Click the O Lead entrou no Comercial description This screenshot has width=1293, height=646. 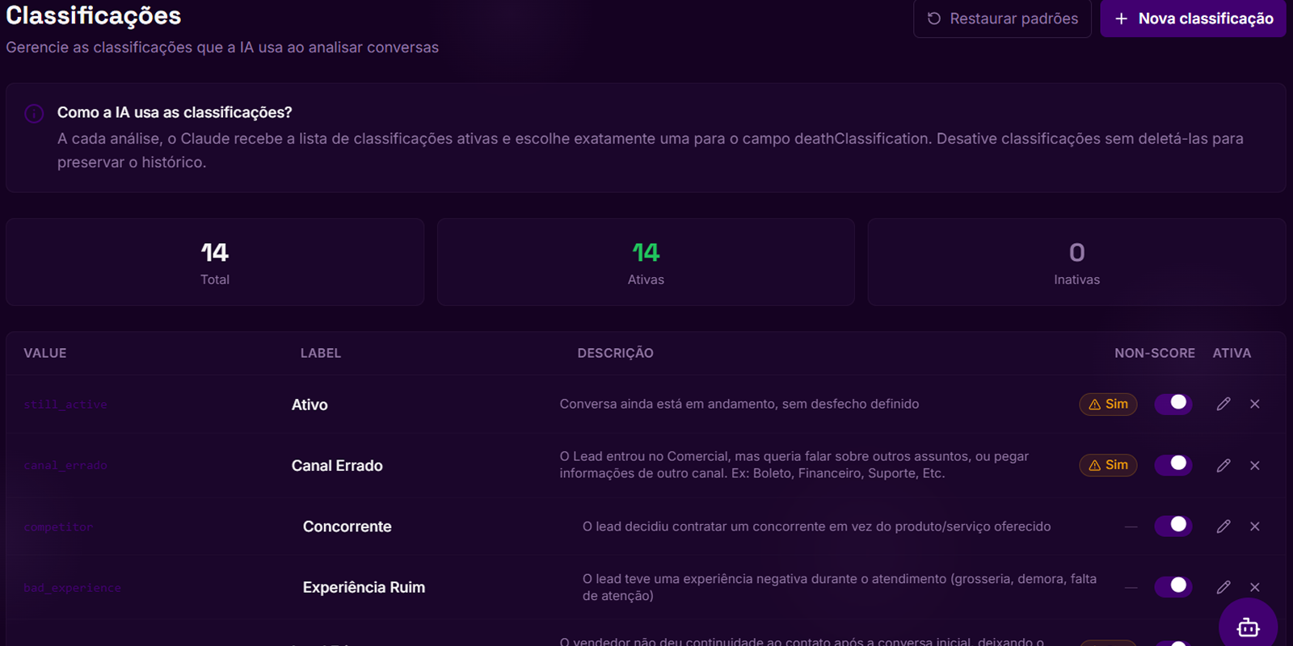[x=794, y=464]
